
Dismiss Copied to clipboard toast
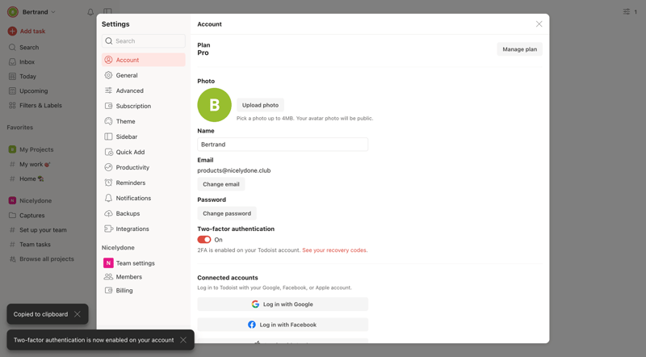tap(77, 314)
